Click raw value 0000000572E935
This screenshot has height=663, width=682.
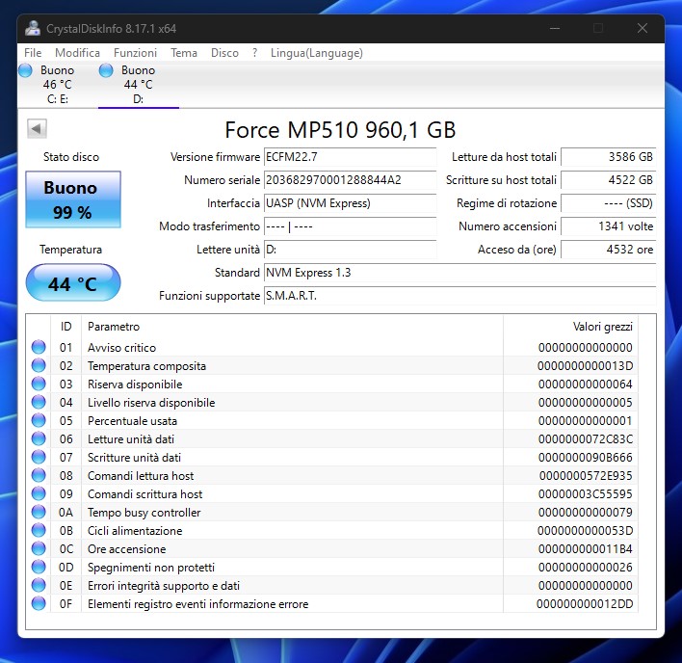(x=586, y=475)
